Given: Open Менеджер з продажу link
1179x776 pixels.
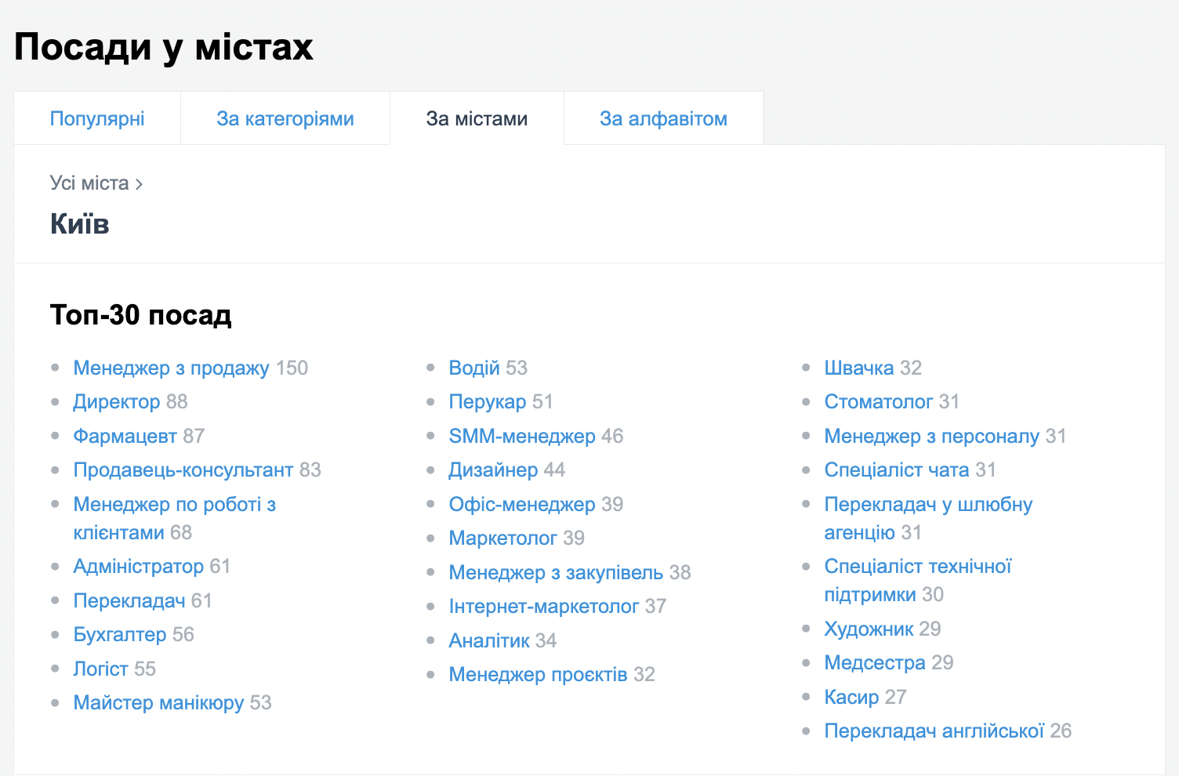Looking at the screenshot, I should (x=171, y=368).
